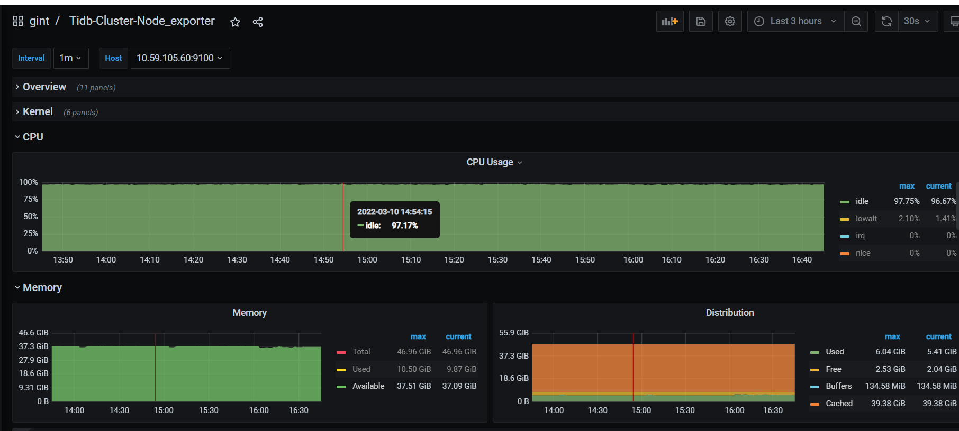Screen dimensions: 959x431
Task: Save dashboard with the disk icon
Action: click(701, 21)
